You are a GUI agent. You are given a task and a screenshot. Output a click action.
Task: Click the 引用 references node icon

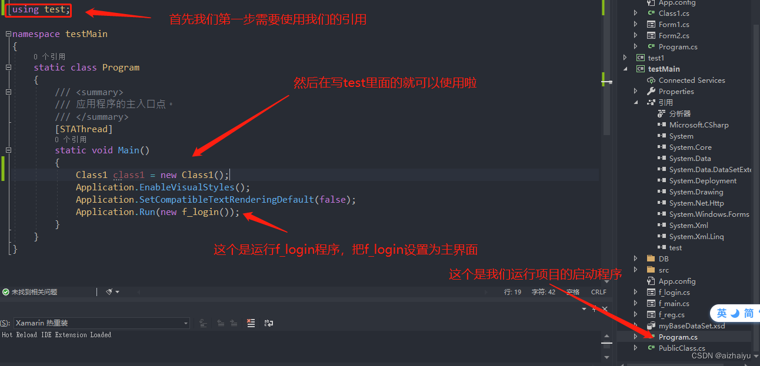(x=651, y=102)
